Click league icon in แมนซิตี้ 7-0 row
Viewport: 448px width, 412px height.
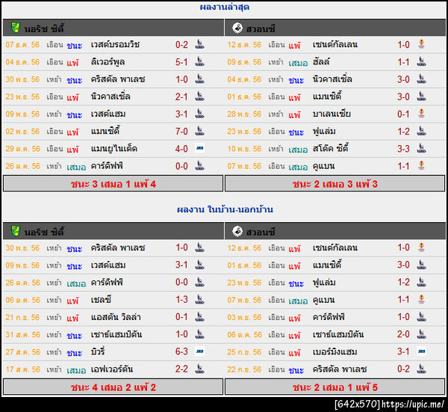(199, 132)
